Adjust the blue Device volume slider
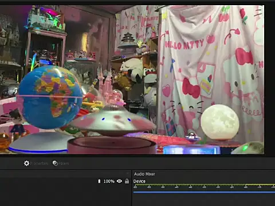Image resolution: width=275 pixels, height=206 pixels. [x=204, y=192]
